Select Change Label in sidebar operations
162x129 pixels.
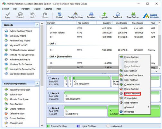(14, 123)
